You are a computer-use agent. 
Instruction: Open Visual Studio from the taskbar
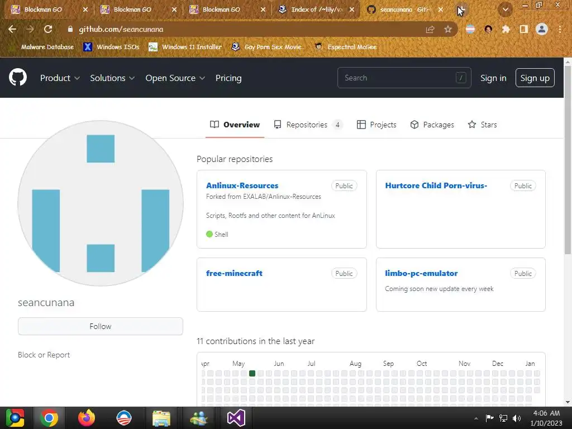click(x=236, y=418)
